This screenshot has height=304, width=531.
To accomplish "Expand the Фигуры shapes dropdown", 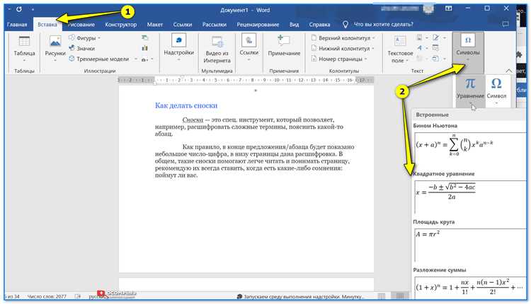I will point(99,38).
